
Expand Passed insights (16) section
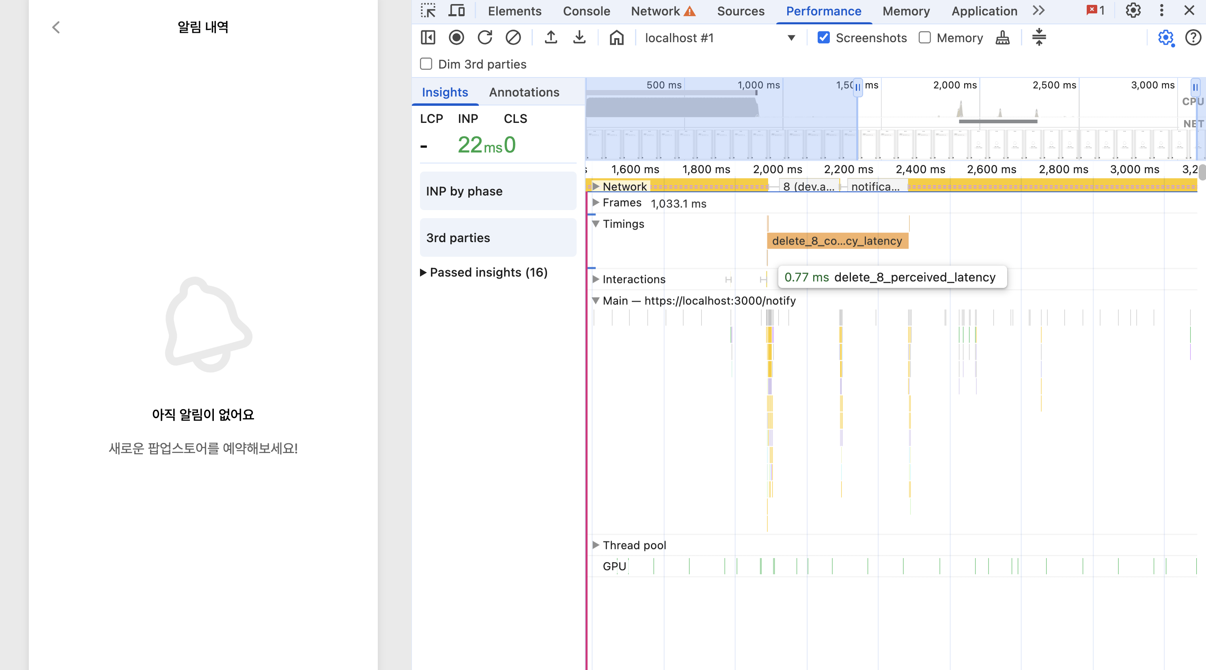[x=484, y=272]
